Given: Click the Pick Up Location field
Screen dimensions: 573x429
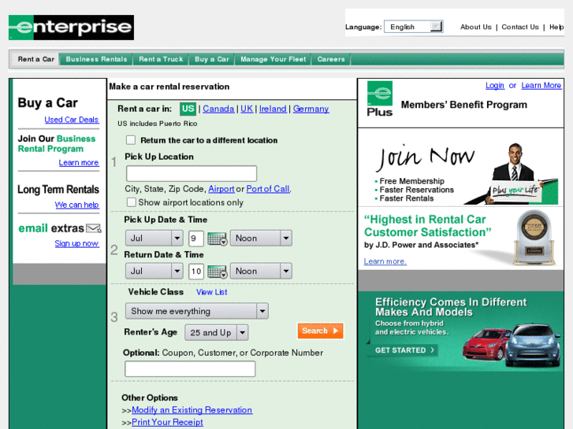Looking at the screenshot, I should point(192,173).
